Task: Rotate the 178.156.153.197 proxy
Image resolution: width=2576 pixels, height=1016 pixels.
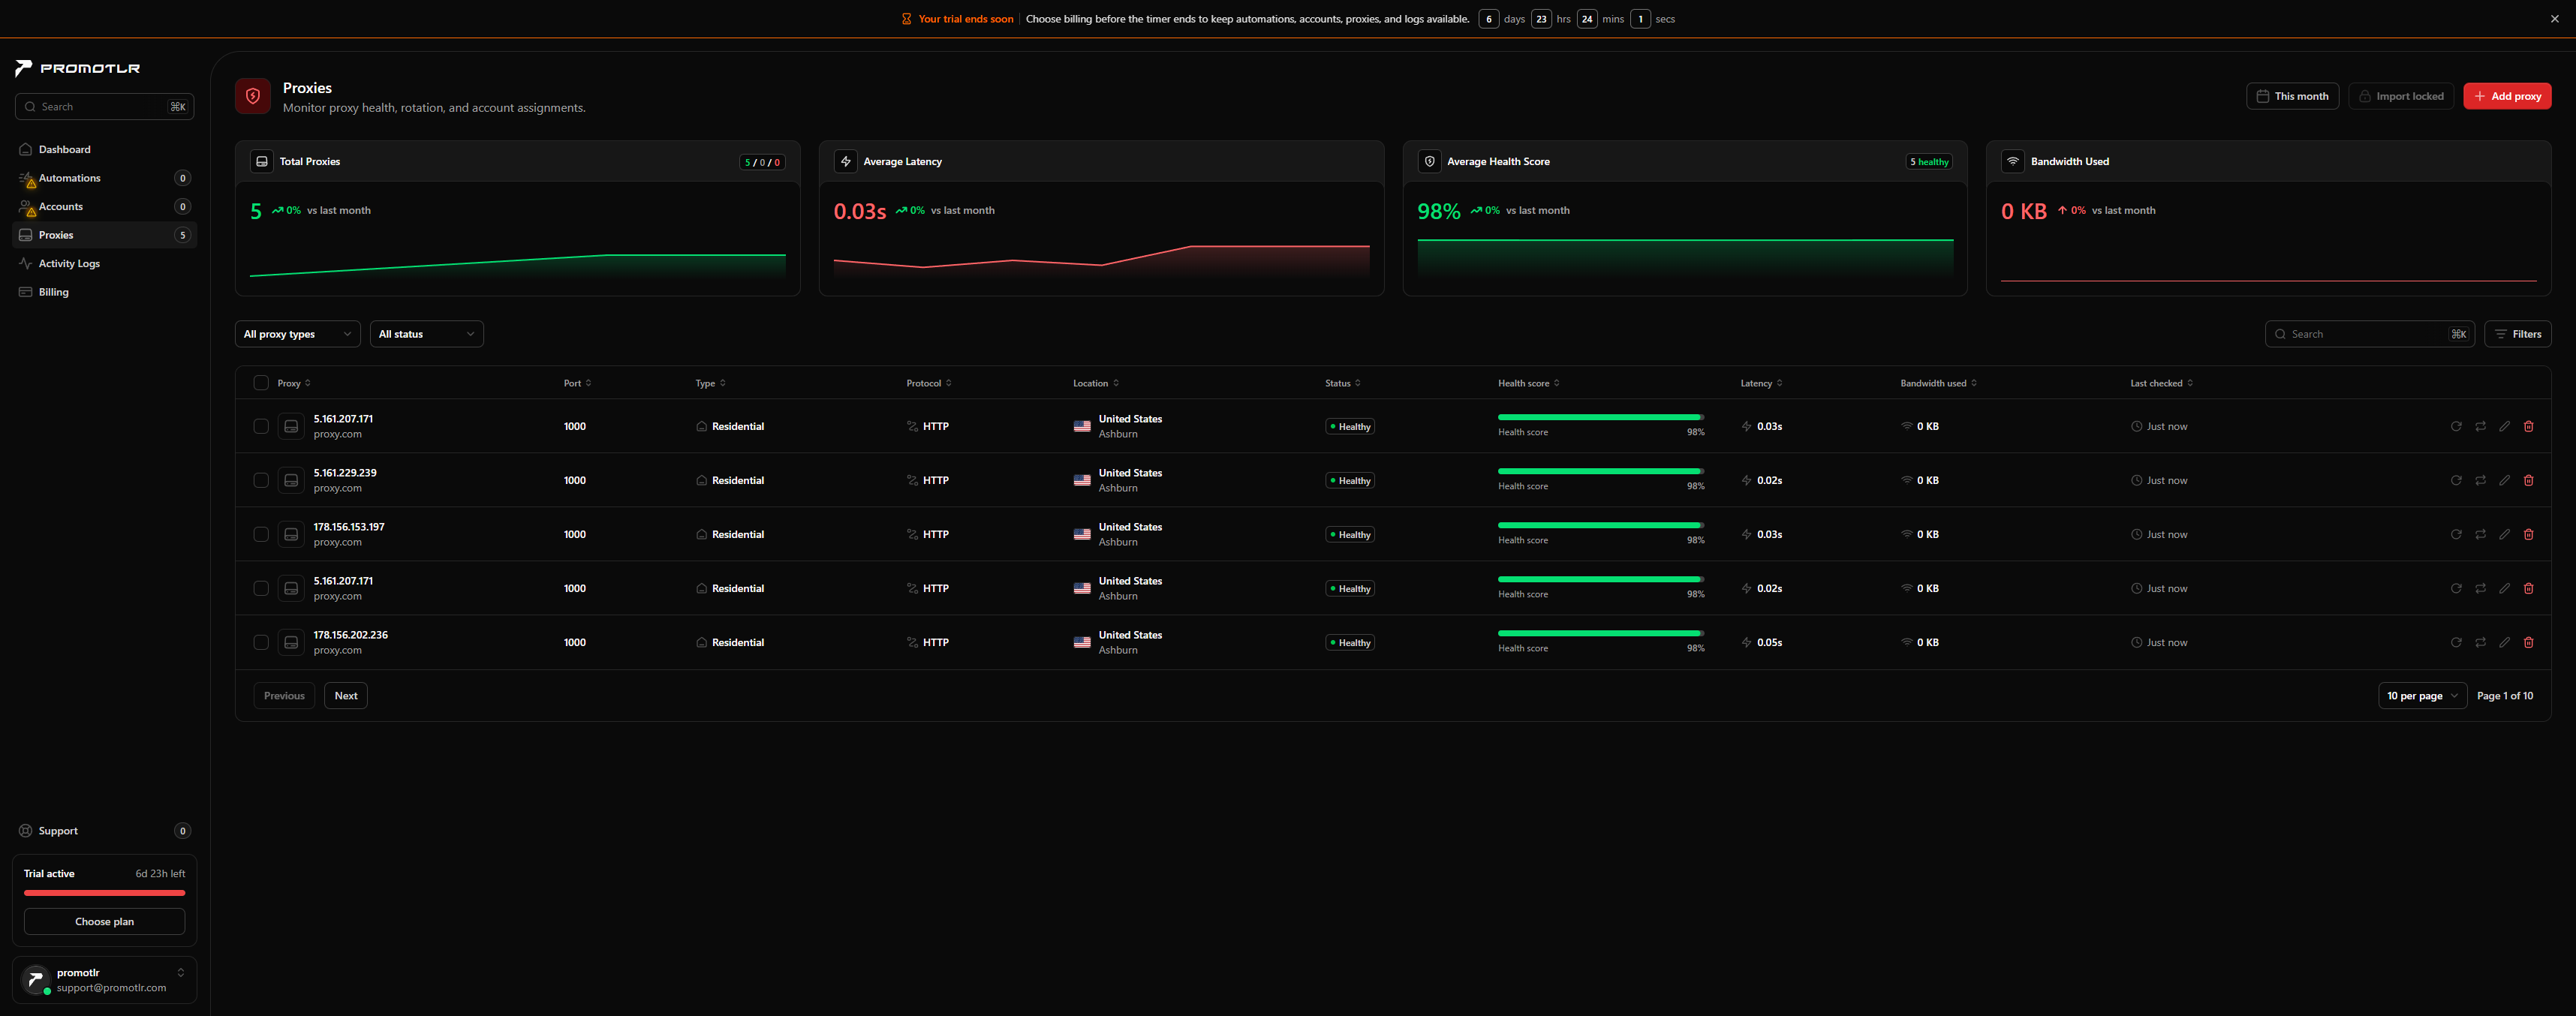Action: point(2480,534)
